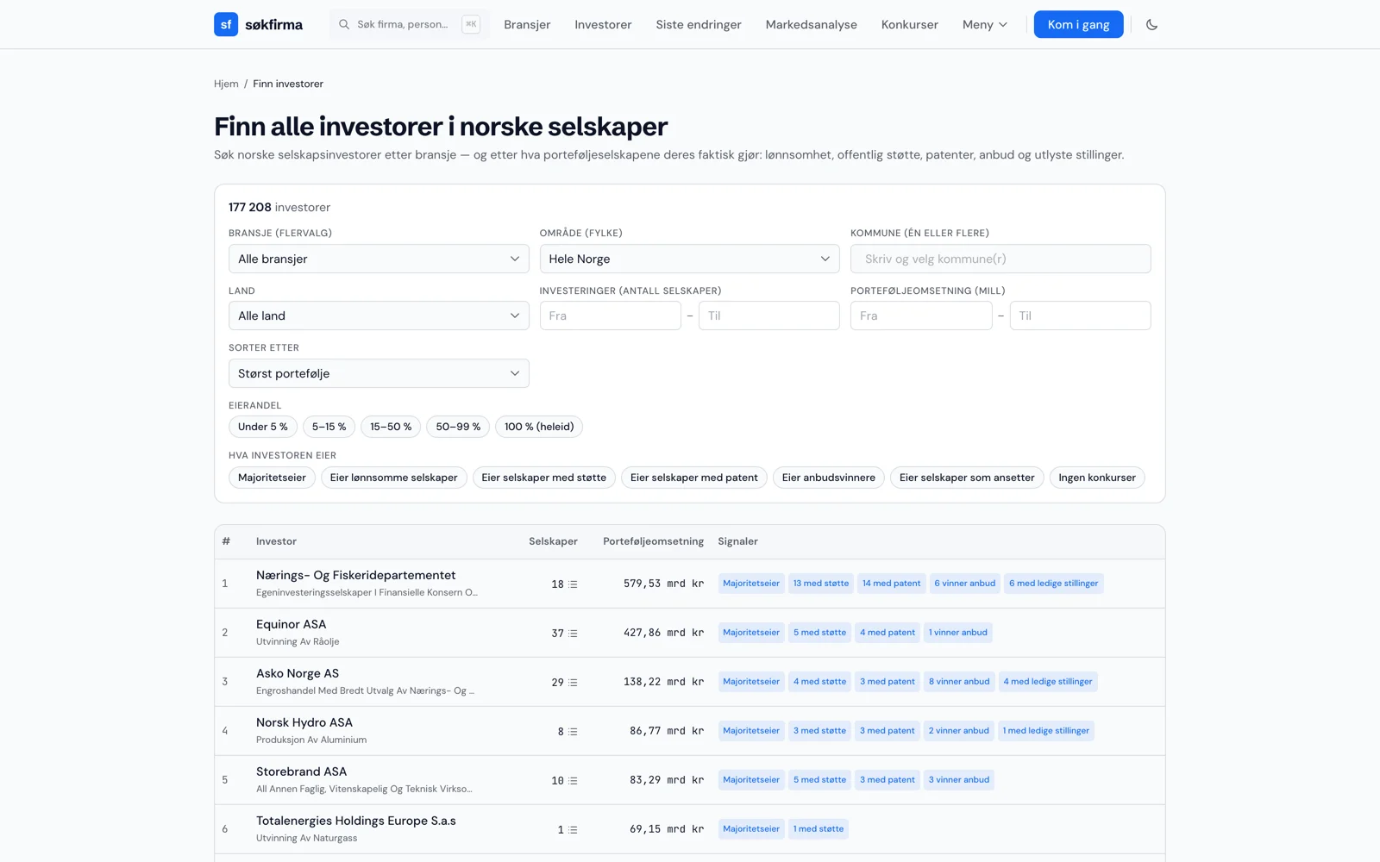Open the Hele Norge region dropdown

(x=689, y=259)
